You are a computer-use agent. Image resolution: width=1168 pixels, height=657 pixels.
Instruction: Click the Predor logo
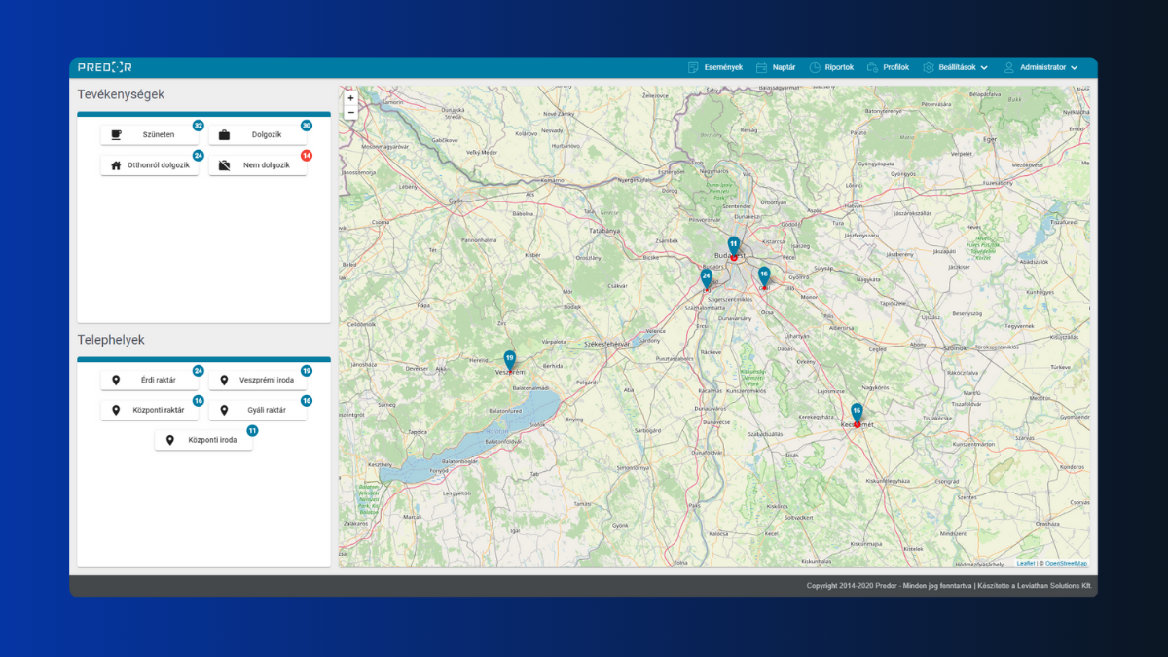[104, 67]
